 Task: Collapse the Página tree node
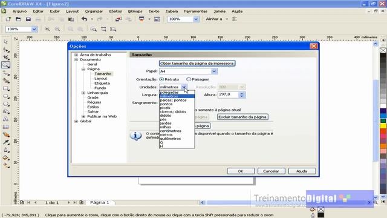pos(83,69)
